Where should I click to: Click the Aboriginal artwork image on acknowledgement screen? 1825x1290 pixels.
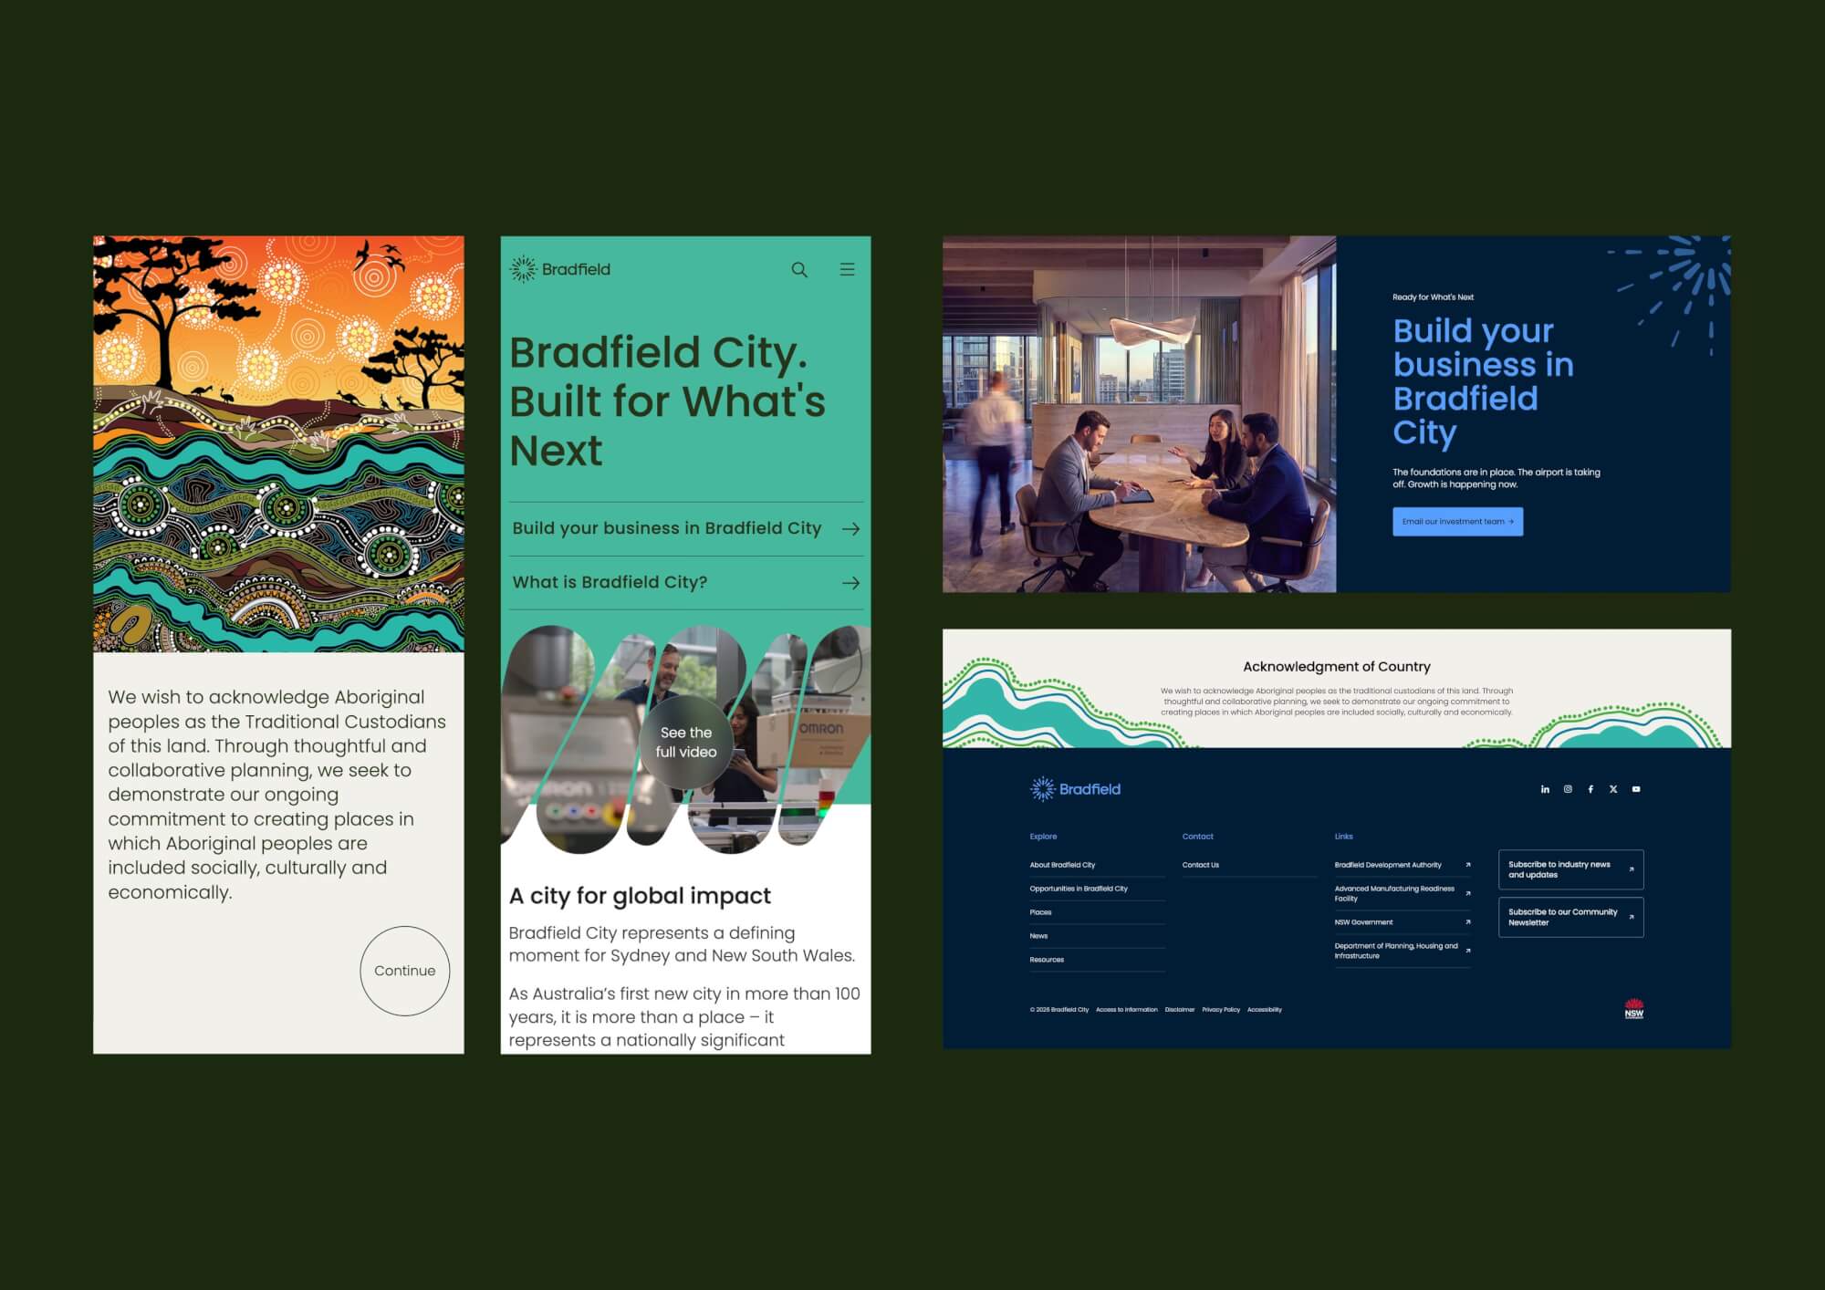tap(278, 444)
